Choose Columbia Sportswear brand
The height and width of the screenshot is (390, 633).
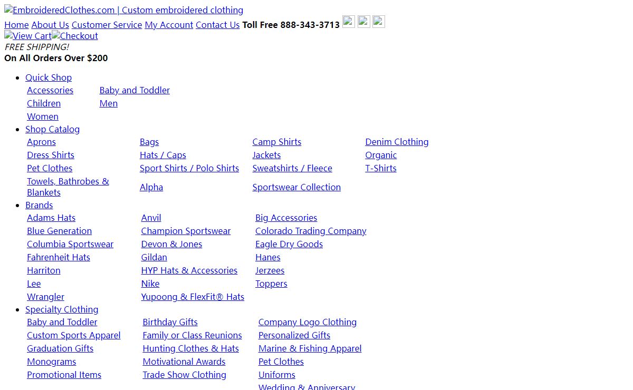click(x=70, y=244)
